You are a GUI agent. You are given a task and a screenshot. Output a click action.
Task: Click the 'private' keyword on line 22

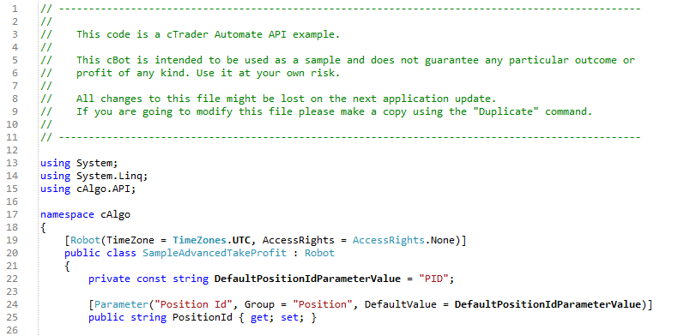(109, 279)
